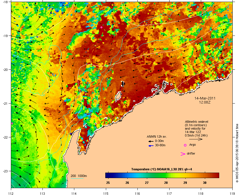Click the longitude axis label 115
This screenshot has height=195, width=241.
tap(106, 193)
